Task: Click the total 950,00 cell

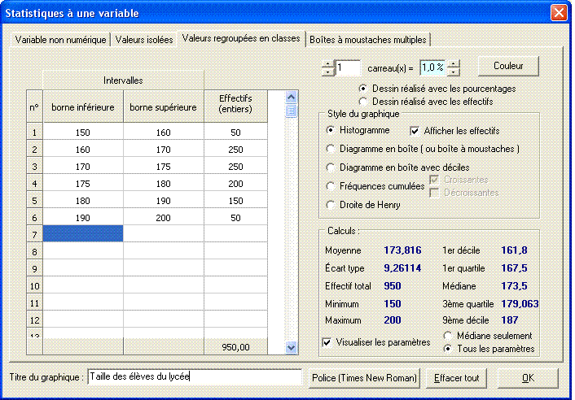Action: click(x=235, y=347)
